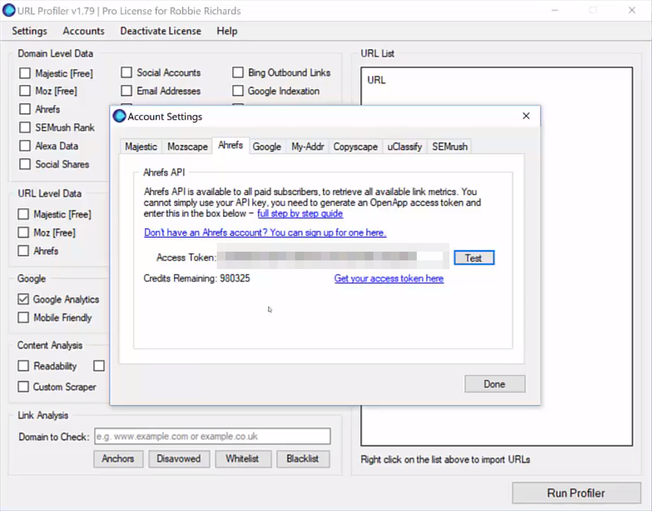Select the Copyscape tab
This screenshot has width=652, height=511.
click(x=355, y=147)
